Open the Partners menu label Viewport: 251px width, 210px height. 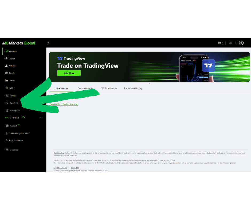tap(13, 96)
